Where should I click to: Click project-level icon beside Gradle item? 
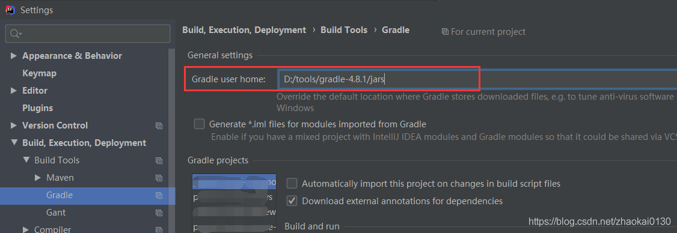(159, 195)
